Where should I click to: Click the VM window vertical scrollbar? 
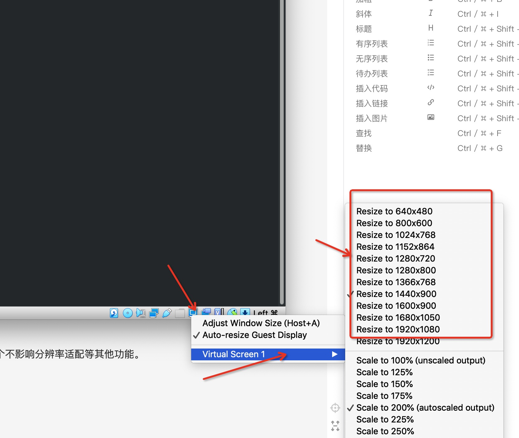(x=282, y=152)
